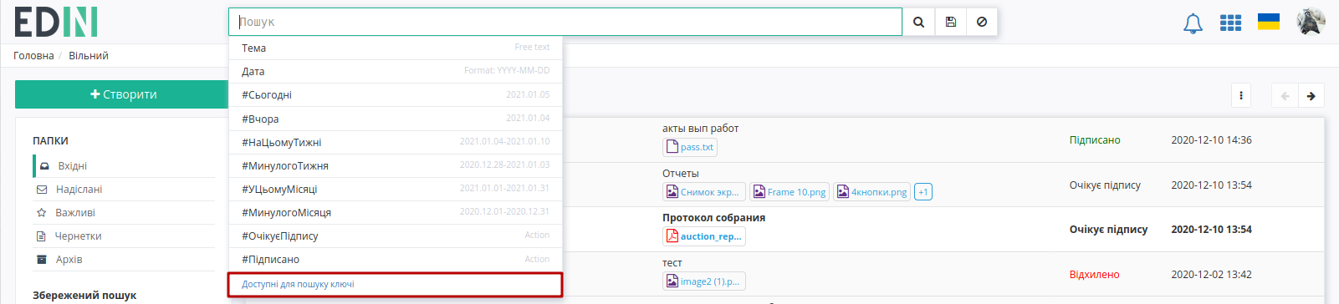Screen dimensions: 1339x304
Task: Click PDF icon of auction_rep... file
Action: (x=672, y=236)
